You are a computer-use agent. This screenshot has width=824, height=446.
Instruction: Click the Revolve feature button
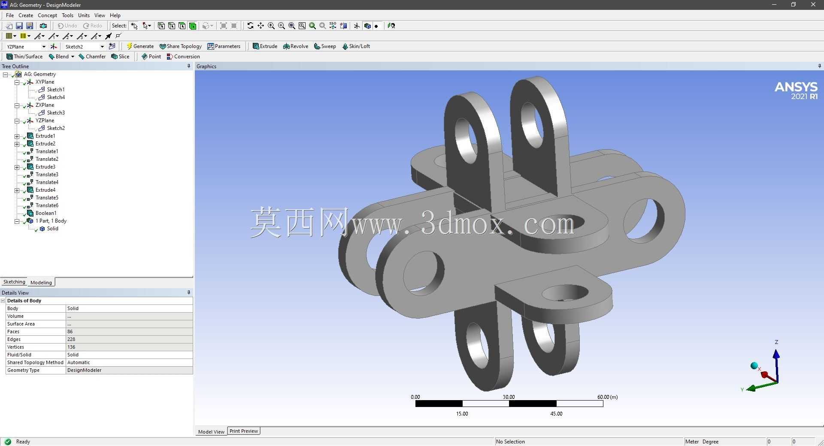pyautogui.click(x=296, y=46)
